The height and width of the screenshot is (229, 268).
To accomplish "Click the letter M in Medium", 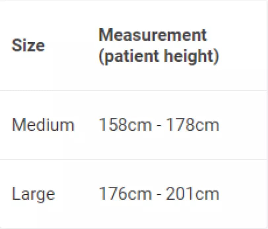I will coord(18,125).
